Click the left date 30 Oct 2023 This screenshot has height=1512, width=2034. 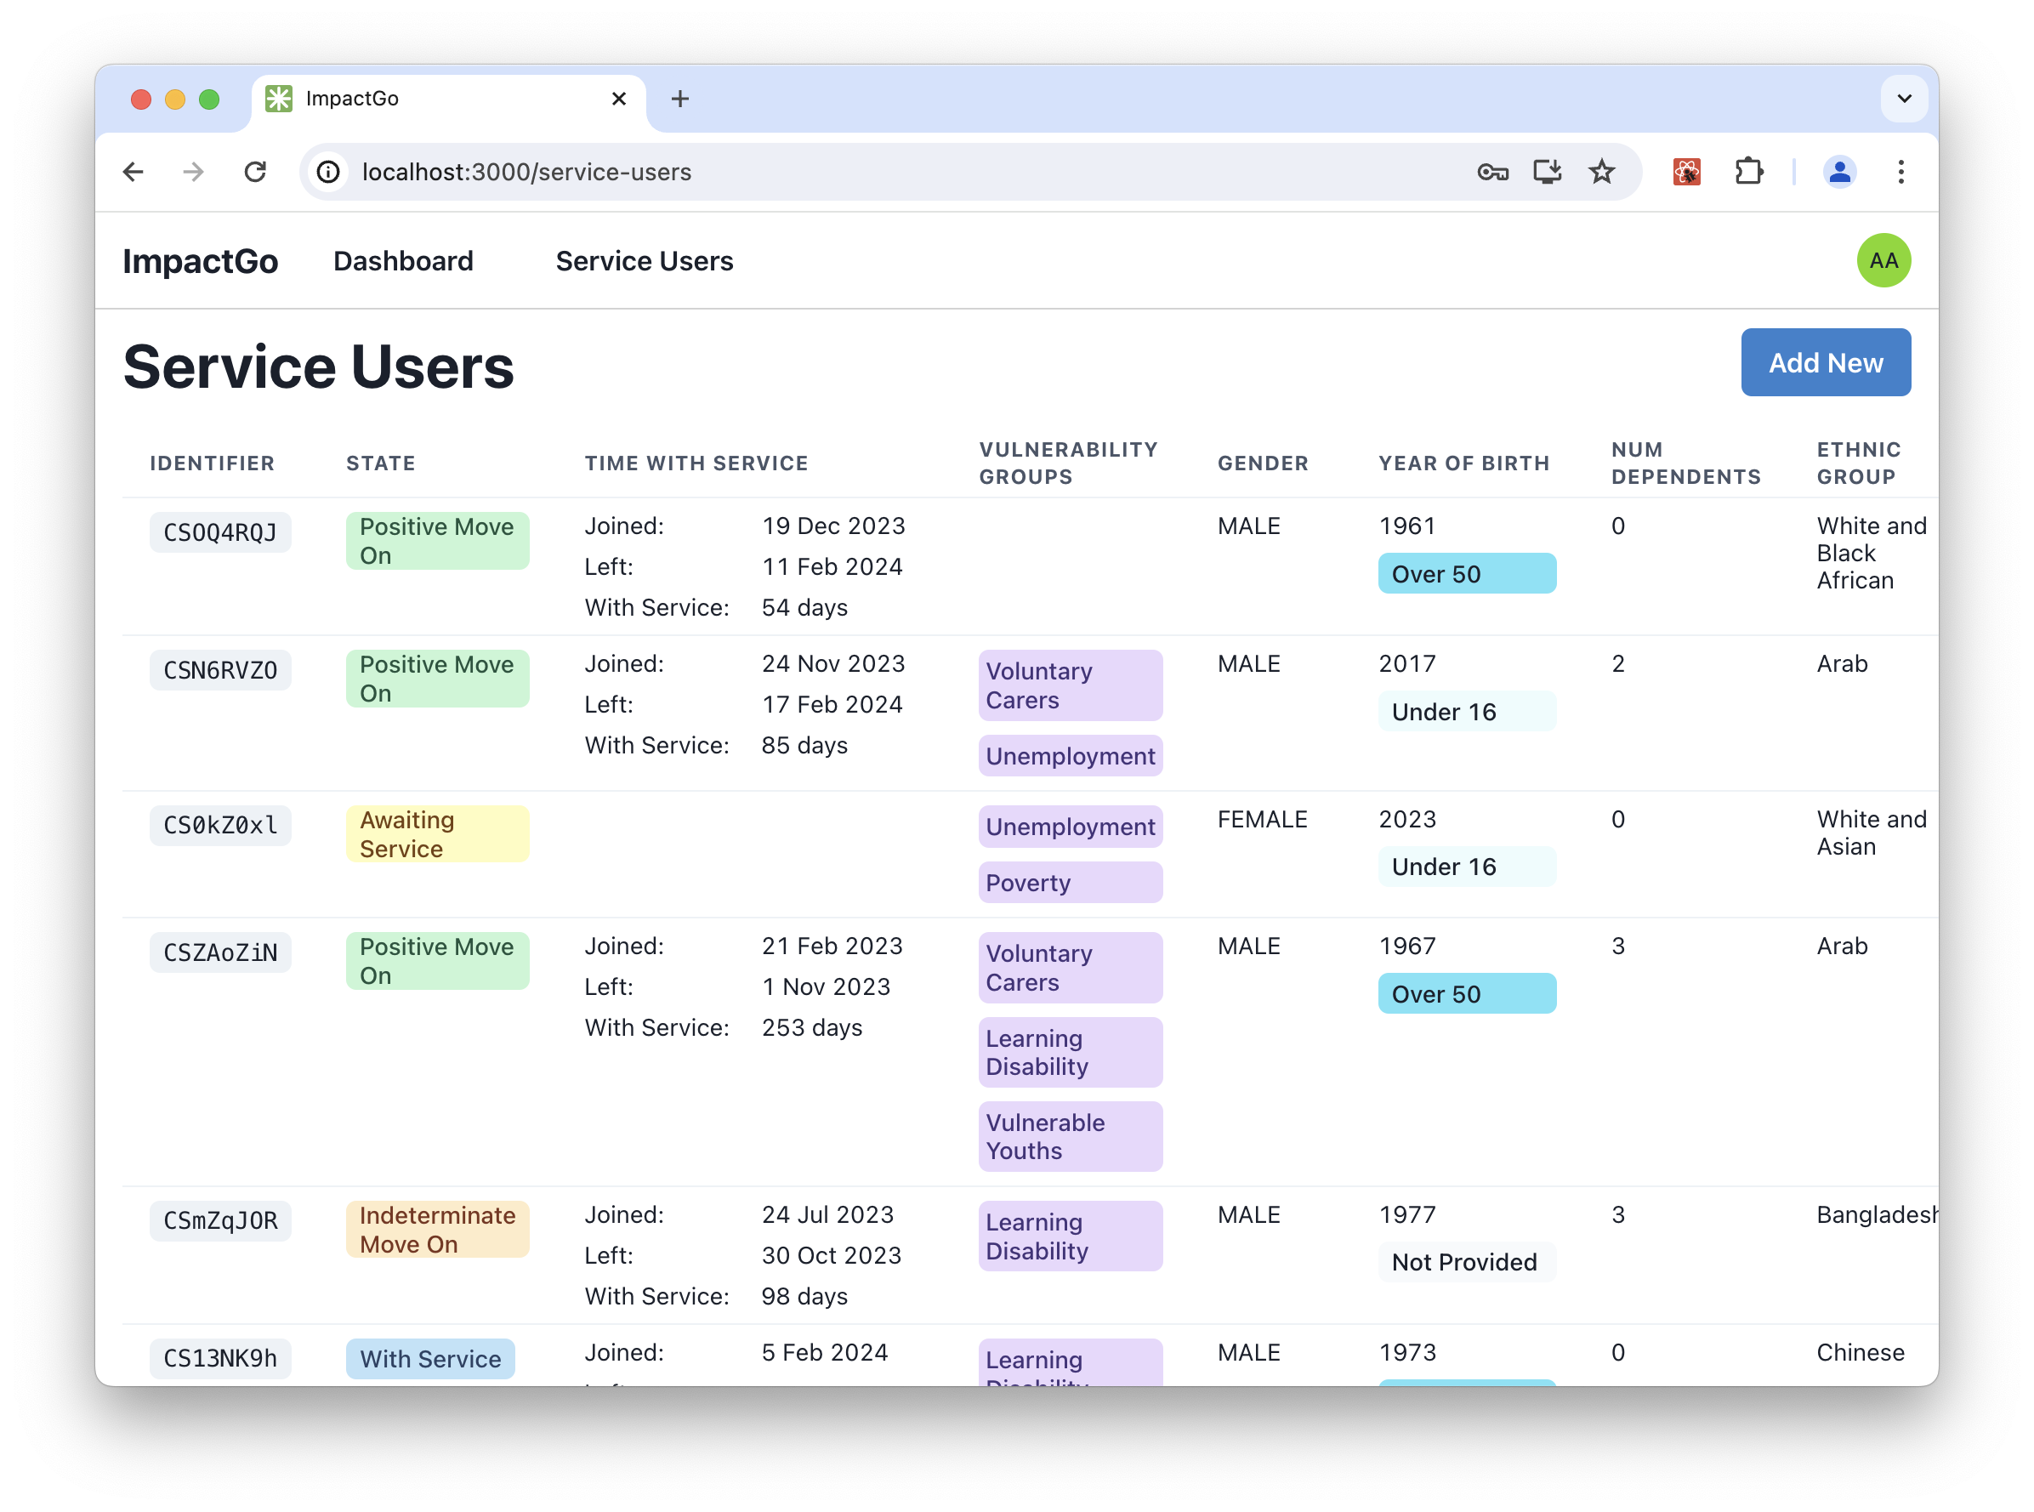click(832, 1257)
